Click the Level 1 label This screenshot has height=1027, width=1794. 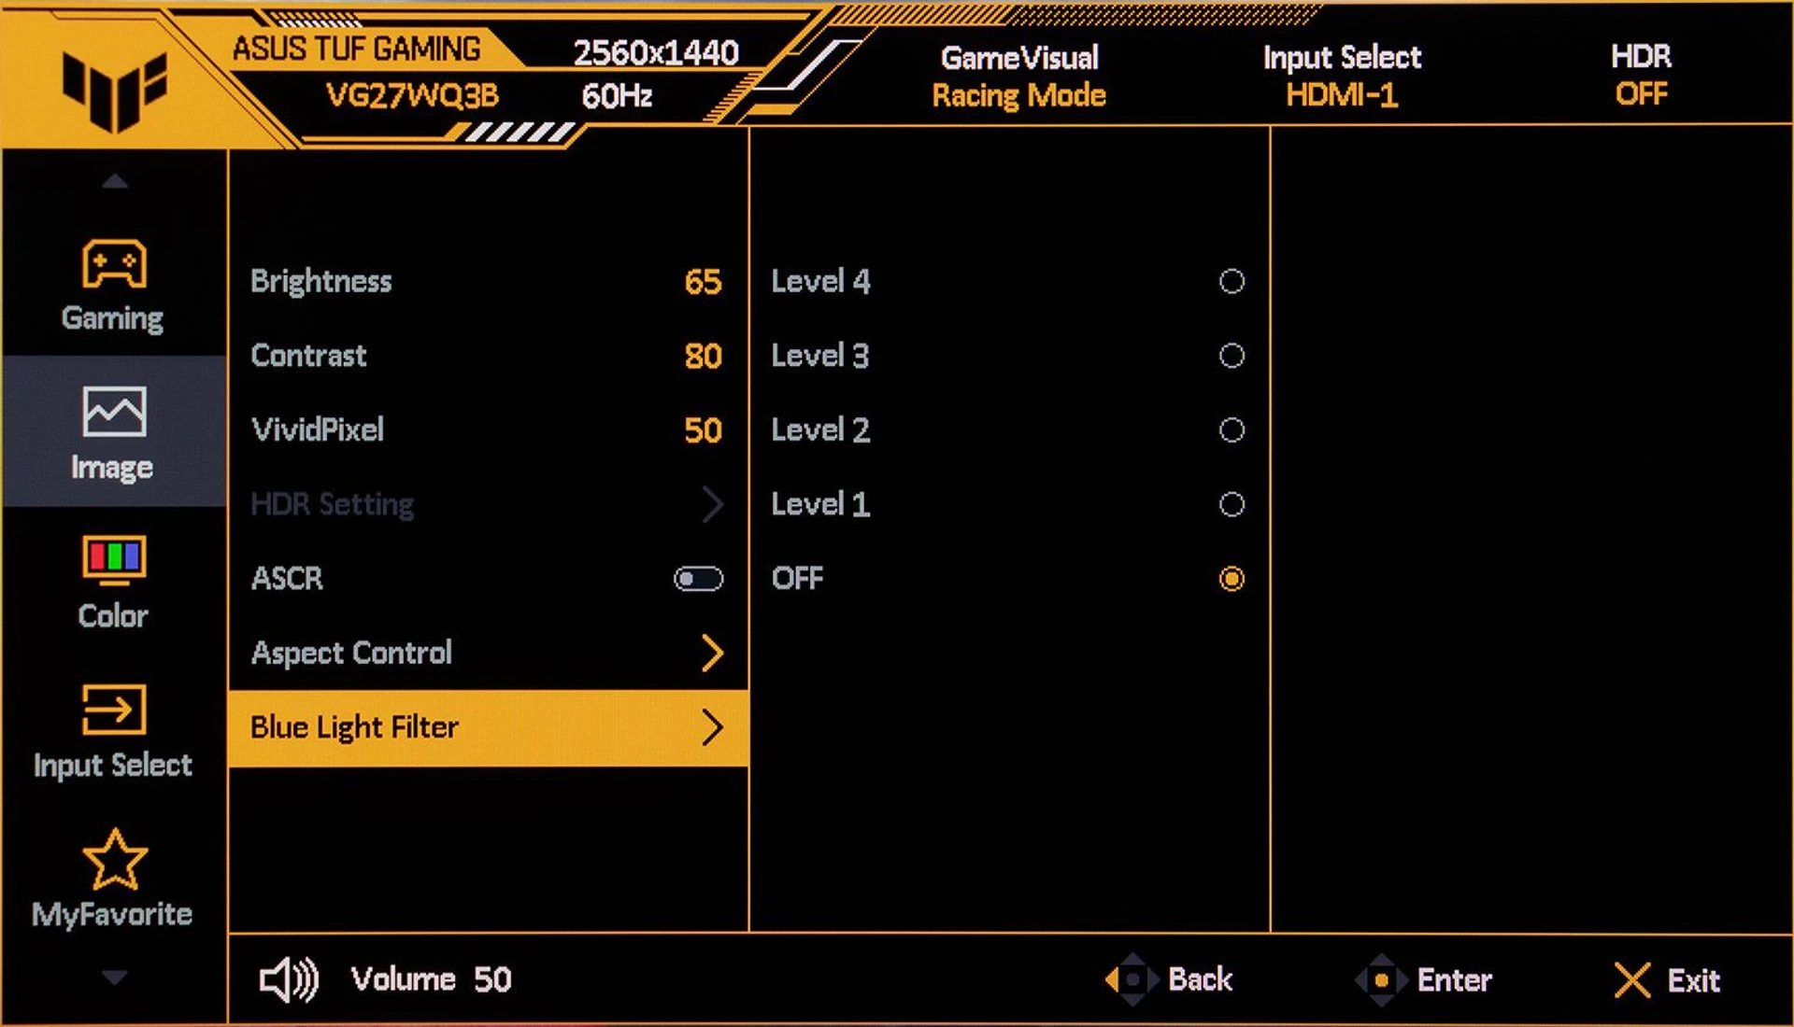[x=820, y=505]
